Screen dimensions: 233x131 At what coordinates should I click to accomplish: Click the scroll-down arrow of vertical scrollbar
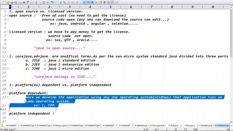(x=232, y=122)
